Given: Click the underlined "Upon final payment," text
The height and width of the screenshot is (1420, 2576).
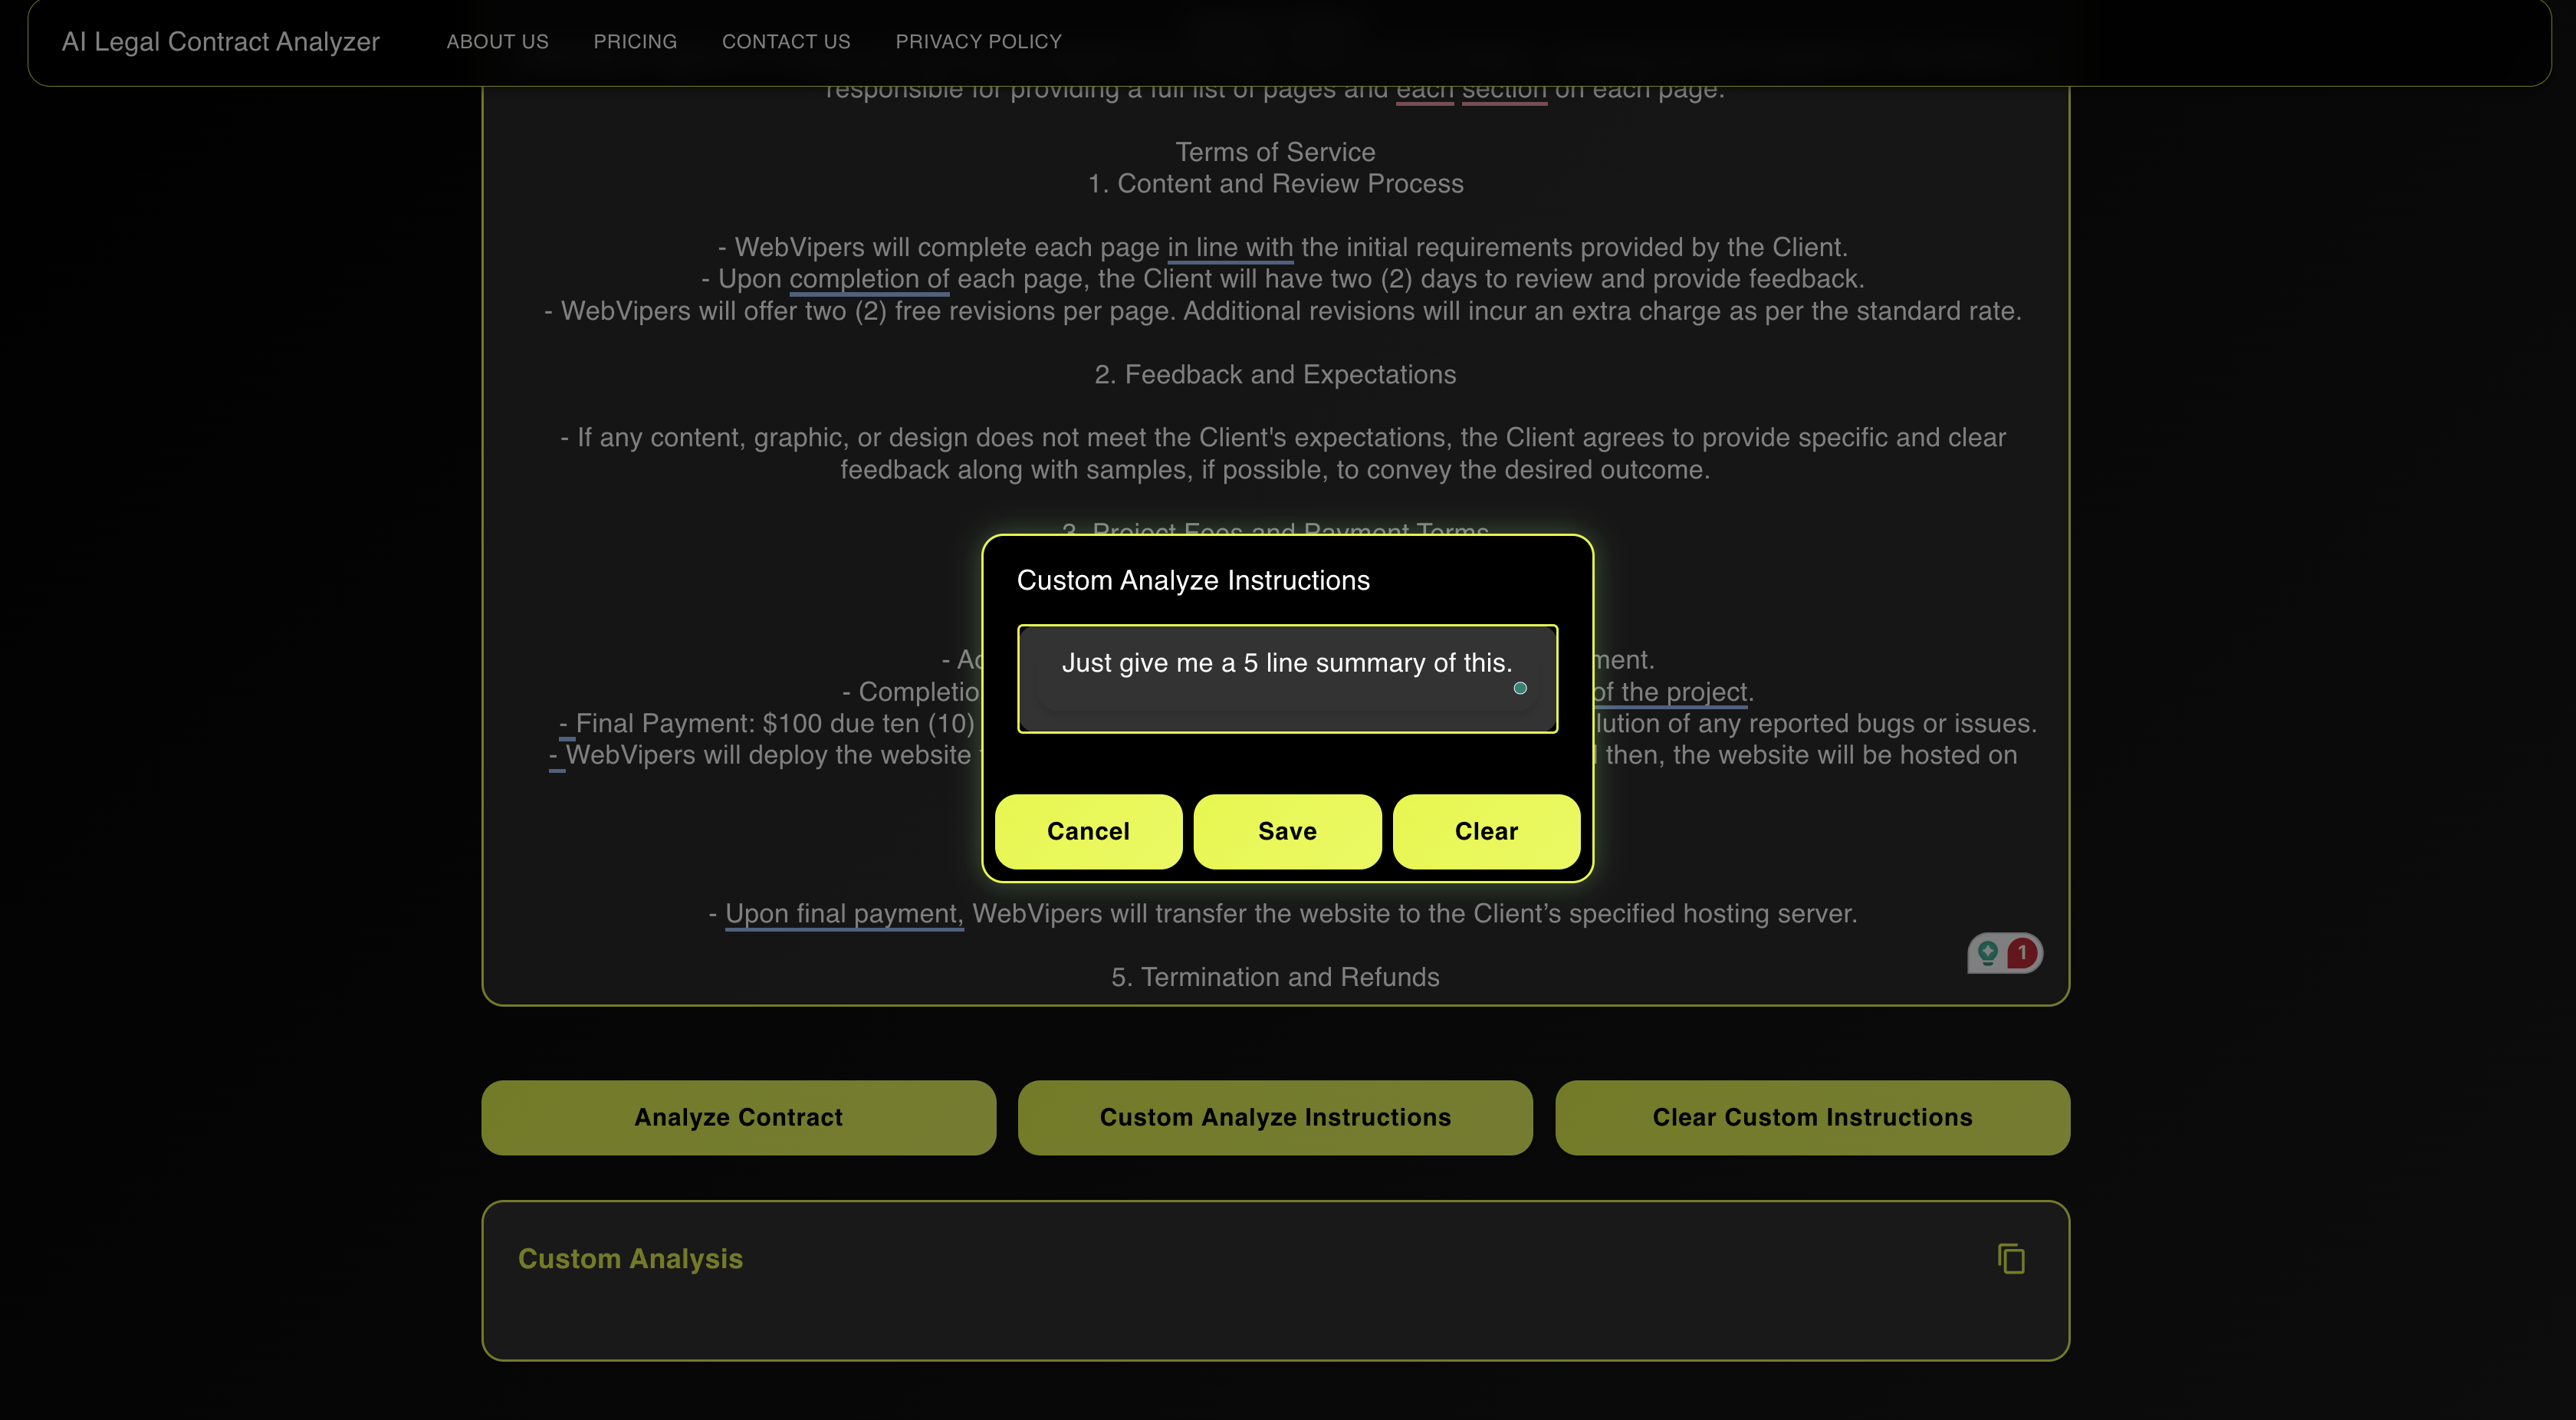Looking at the screenshot, I should 843,913.
